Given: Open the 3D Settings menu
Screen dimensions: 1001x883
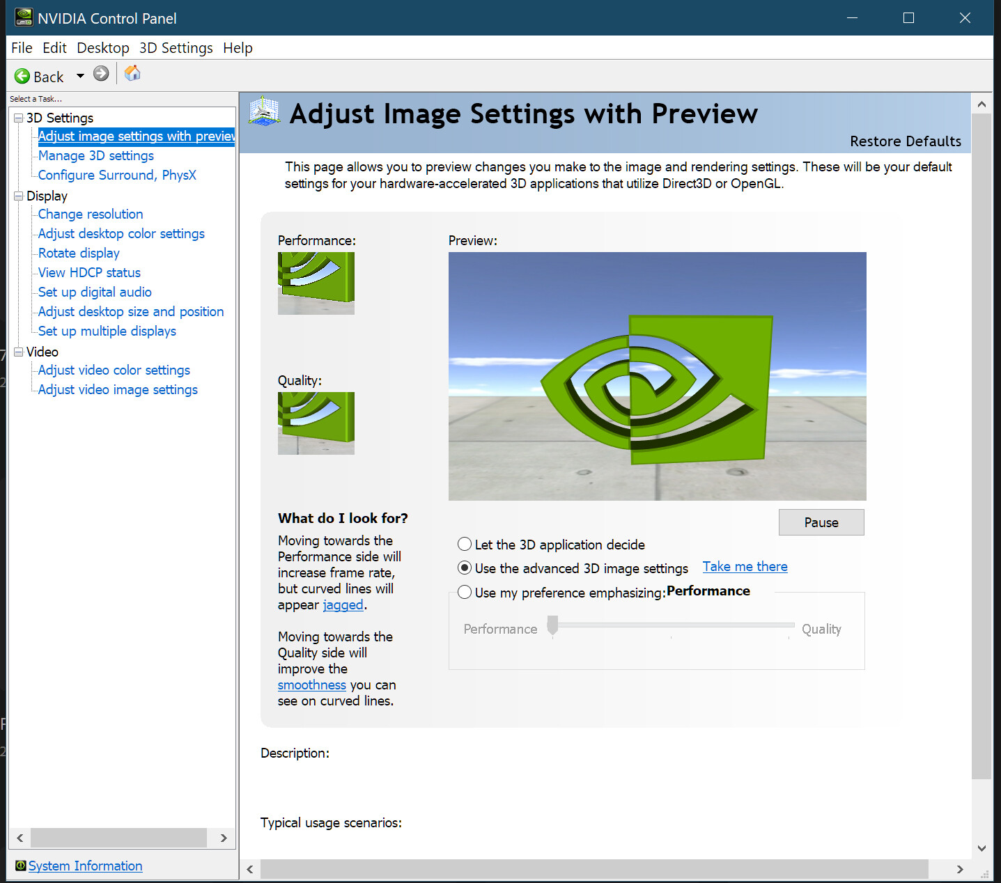Looking at the screenshot, I should (176, 48).
